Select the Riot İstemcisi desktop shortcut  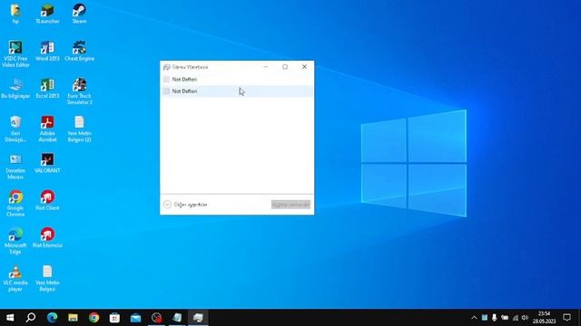pyautogui.click(x=47, y=237)
